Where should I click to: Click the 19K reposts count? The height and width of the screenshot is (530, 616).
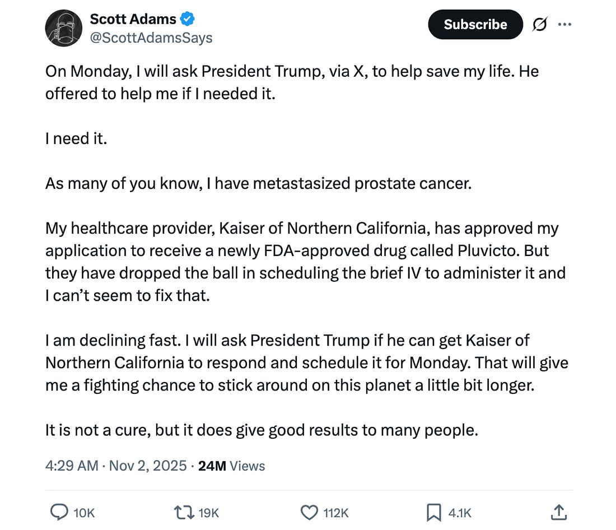pos(208,513)
